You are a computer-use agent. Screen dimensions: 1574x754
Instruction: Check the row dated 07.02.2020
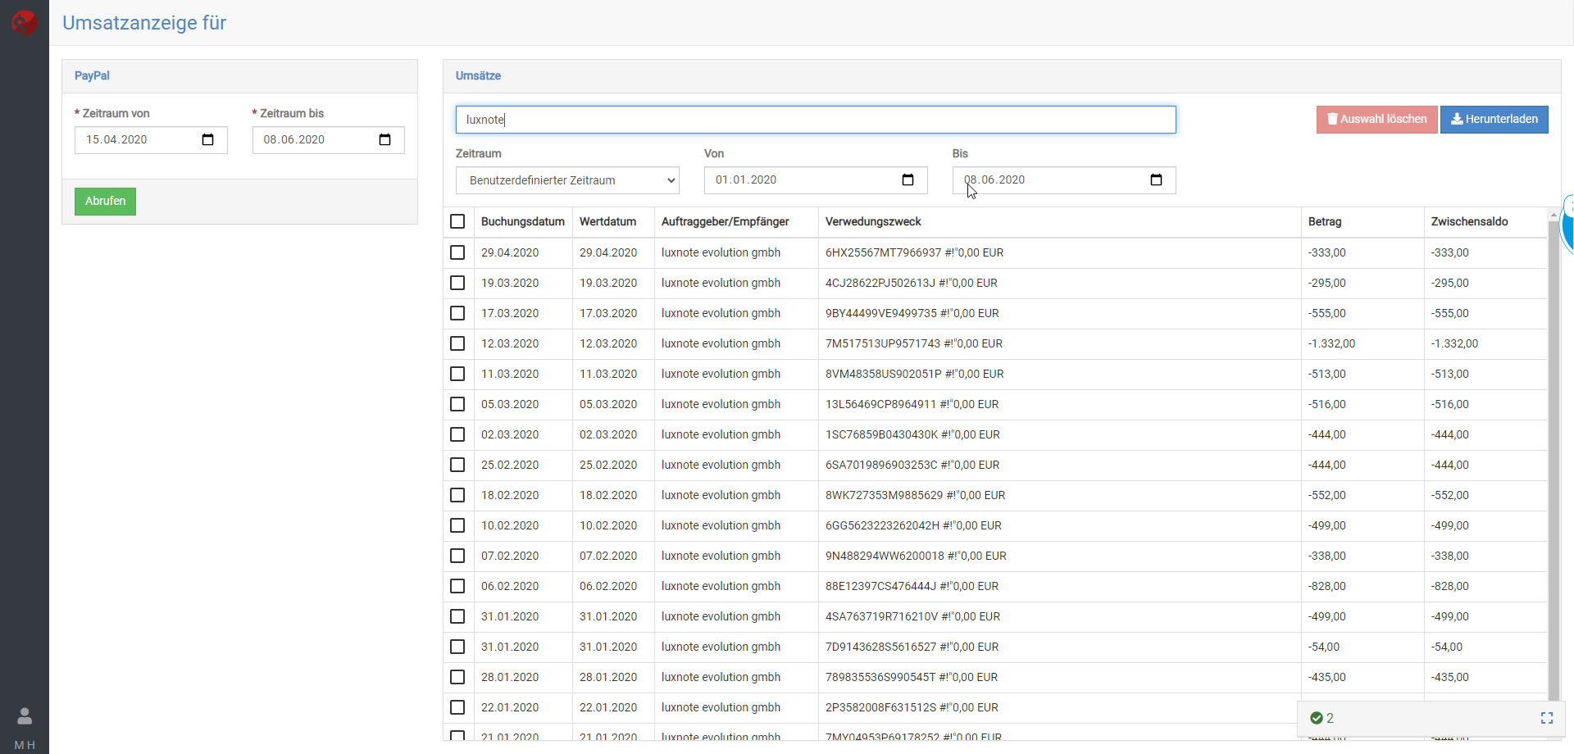click(457, 556)
